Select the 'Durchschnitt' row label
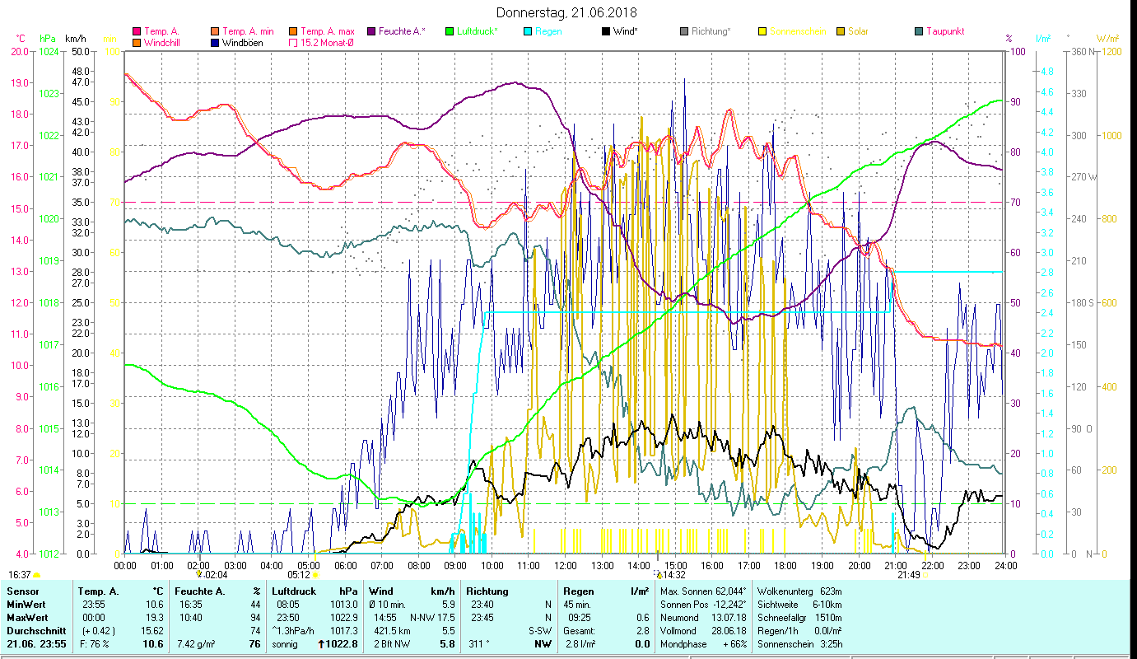This screenshot has height=659, width=1137. 35,631
